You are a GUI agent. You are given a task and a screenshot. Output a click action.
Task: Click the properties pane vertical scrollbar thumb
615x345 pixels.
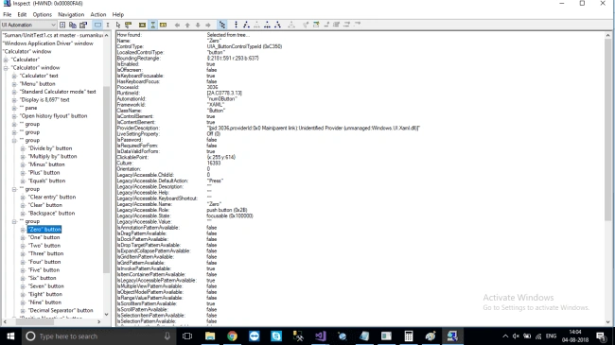tap(607, 129)
